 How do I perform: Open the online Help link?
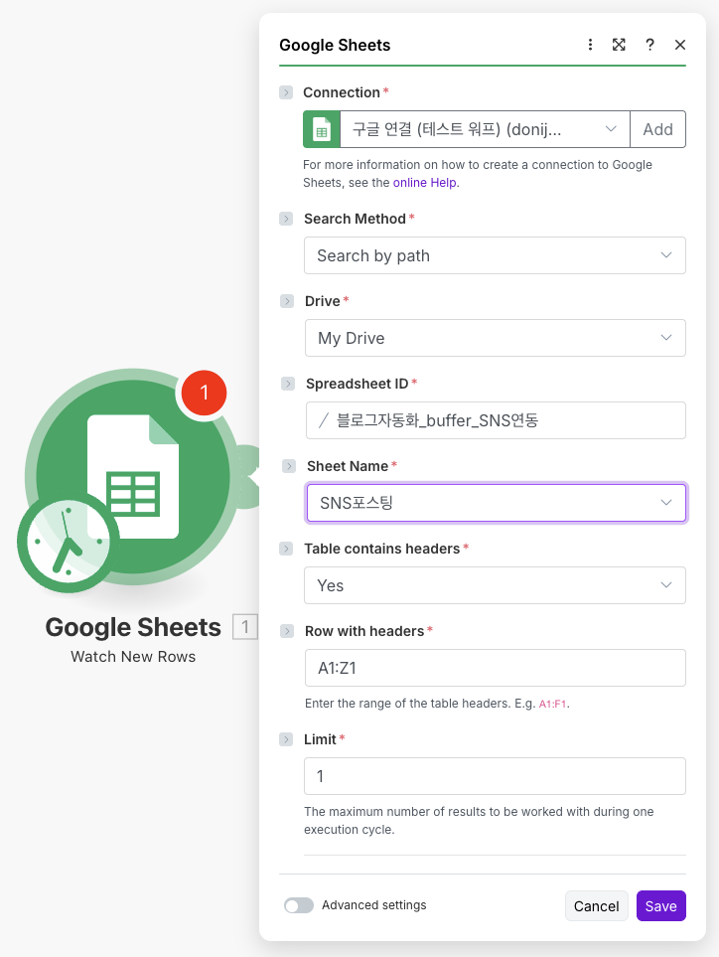tap(425, 183)
